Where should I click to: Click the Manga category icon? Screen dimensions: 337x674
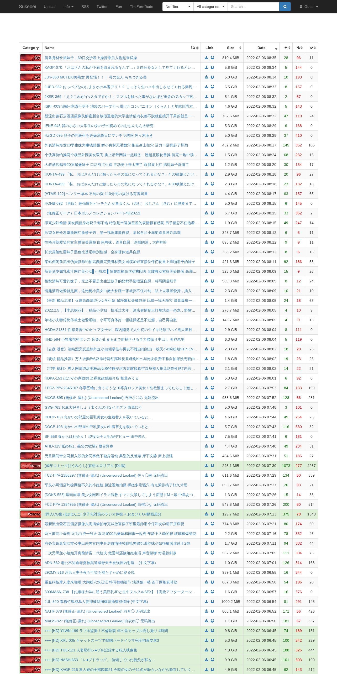pyautogui.click(x=31, y=466)
